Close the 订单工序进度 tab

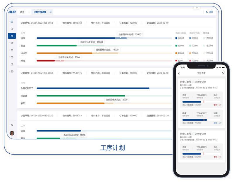click(51, 12)
